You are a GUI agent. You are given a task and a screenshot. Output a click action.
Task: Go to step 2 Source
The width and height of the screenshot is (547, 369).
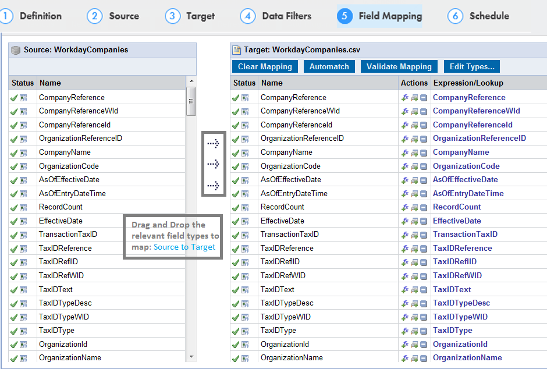pos(113,16)
